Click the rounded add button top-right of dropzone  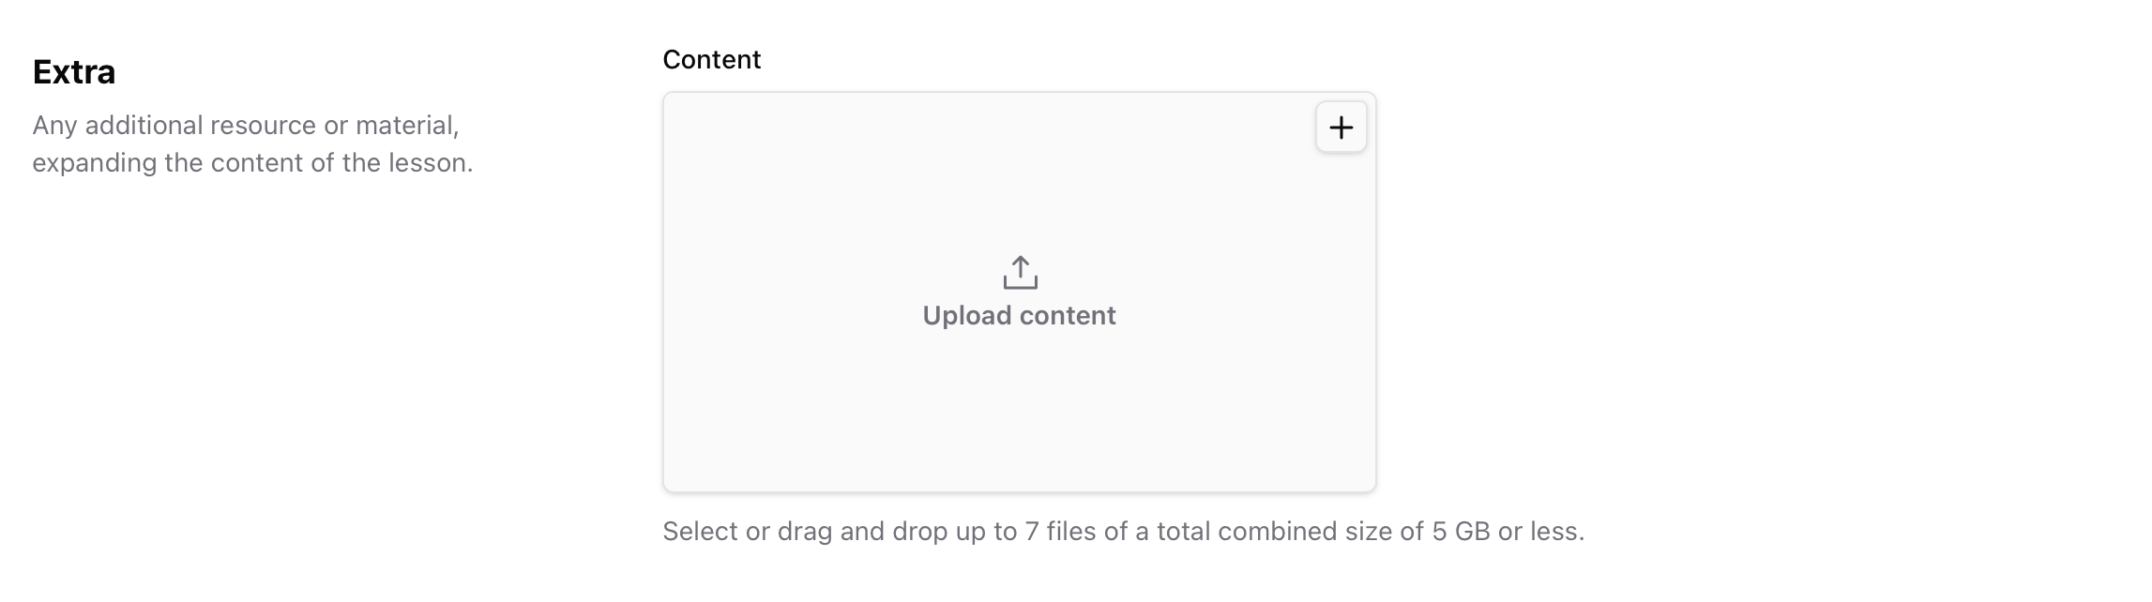pos(1341,128)
